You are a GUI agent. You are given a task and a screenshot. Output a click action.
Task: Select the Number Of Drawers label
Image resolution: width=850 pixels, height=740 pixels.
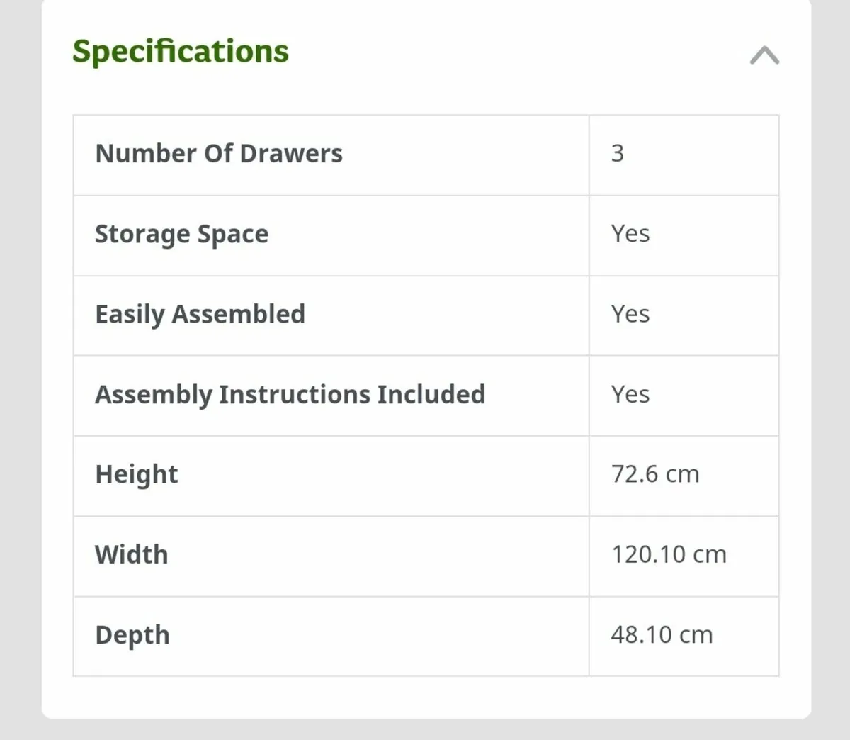(219, 153)
